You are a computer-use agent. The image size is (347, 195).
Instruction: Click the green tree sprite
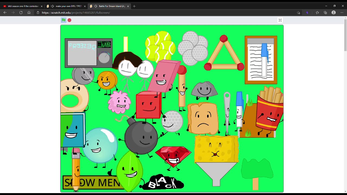pos(257,174)
